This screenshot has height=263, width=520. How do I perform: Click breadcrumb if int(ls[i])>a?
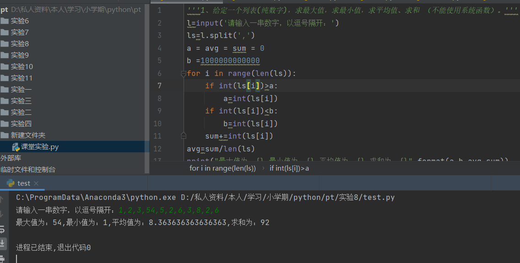(x=289, y=168)
